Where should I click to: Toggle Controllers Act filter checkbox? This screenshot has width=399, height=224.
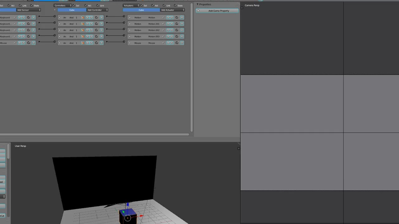(x=86, y=5)
